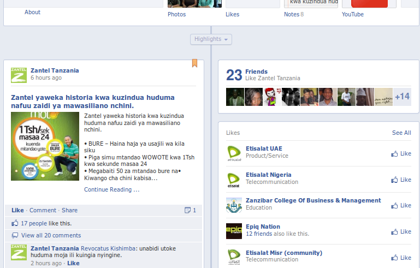Viewport: 420px width, 268px height.
Task: Click See All in the Likes box
Action: point(401,133)
